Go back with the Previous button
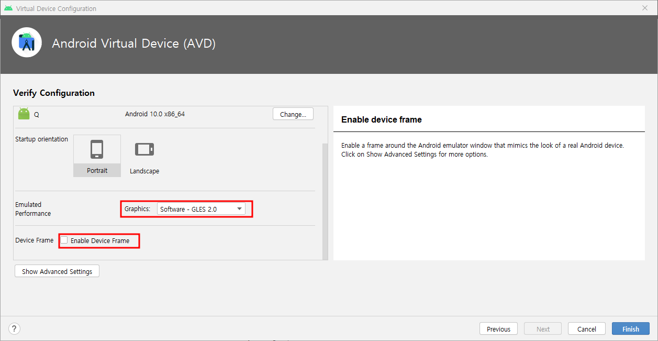 [498, 329]
